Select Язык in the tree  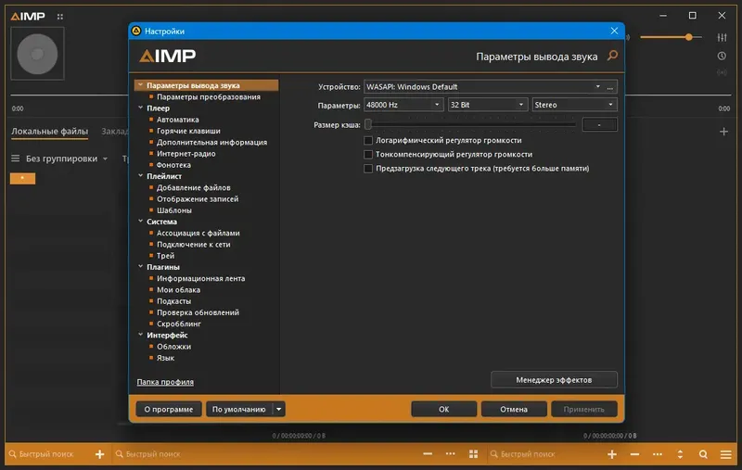pyautogui.click(x=165, y=358)
